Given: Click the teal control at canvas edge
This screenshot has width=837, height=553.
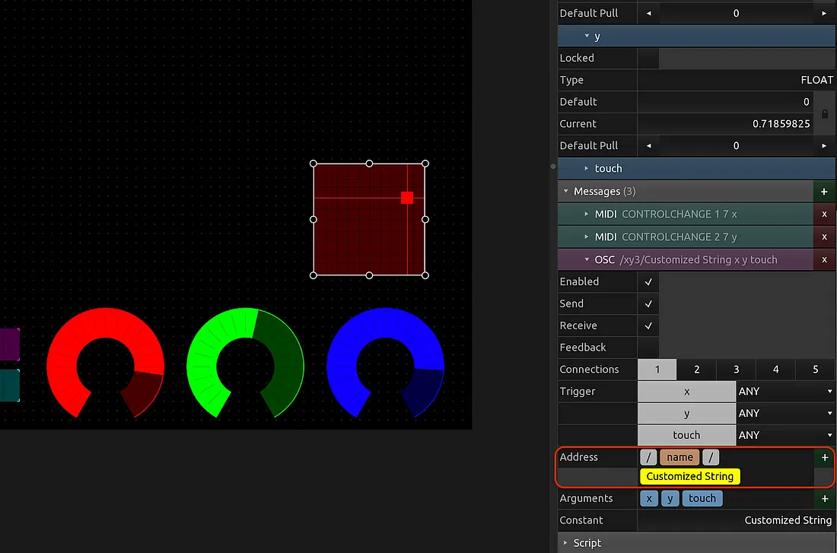Looking at the screenshot, I should 10,386.
